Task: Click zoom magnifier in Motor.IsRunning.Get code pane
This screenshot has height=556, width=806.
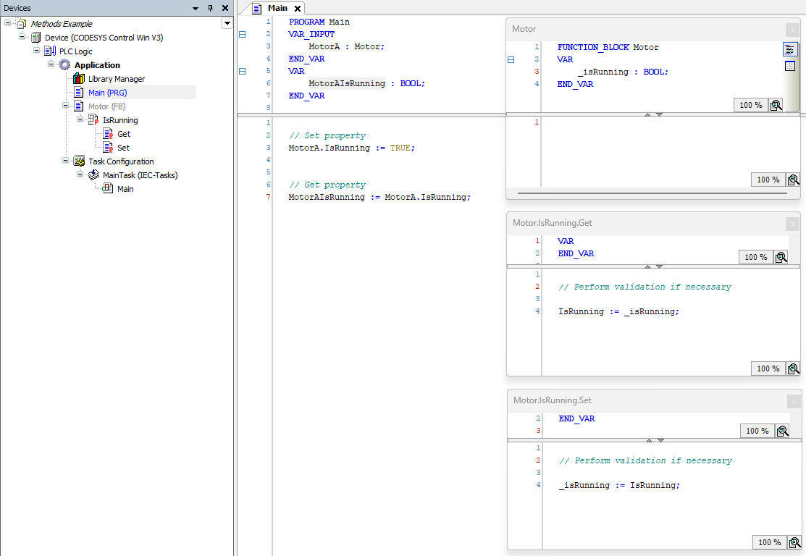Action: click(x=793, y=369)
